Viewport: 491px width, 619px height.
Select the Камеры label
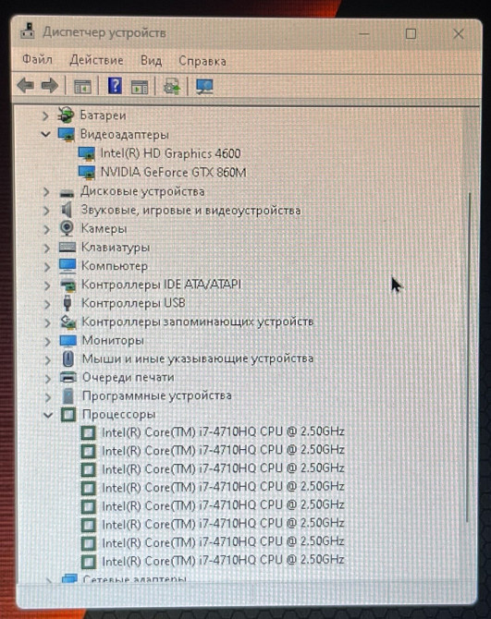pos(104,228)
